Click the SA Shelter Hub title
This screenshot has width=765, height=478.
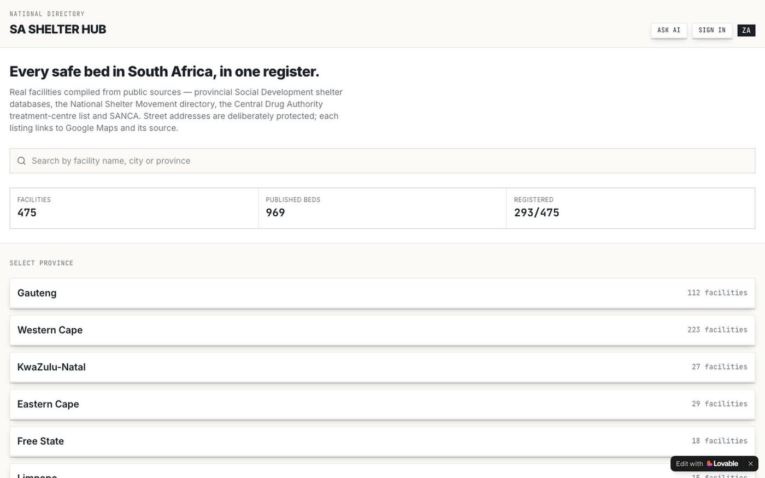tap(58, 29)
